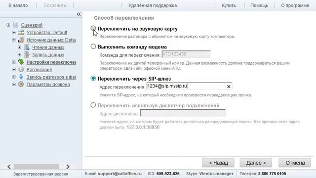Select Переключить на звуковую карту radio
316x178 pixels.
pyautogui.click(x=93, y=29)
